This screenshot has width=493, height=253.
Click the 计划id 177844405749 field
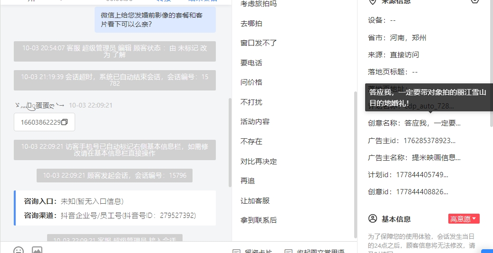click(x=408, y=175)
